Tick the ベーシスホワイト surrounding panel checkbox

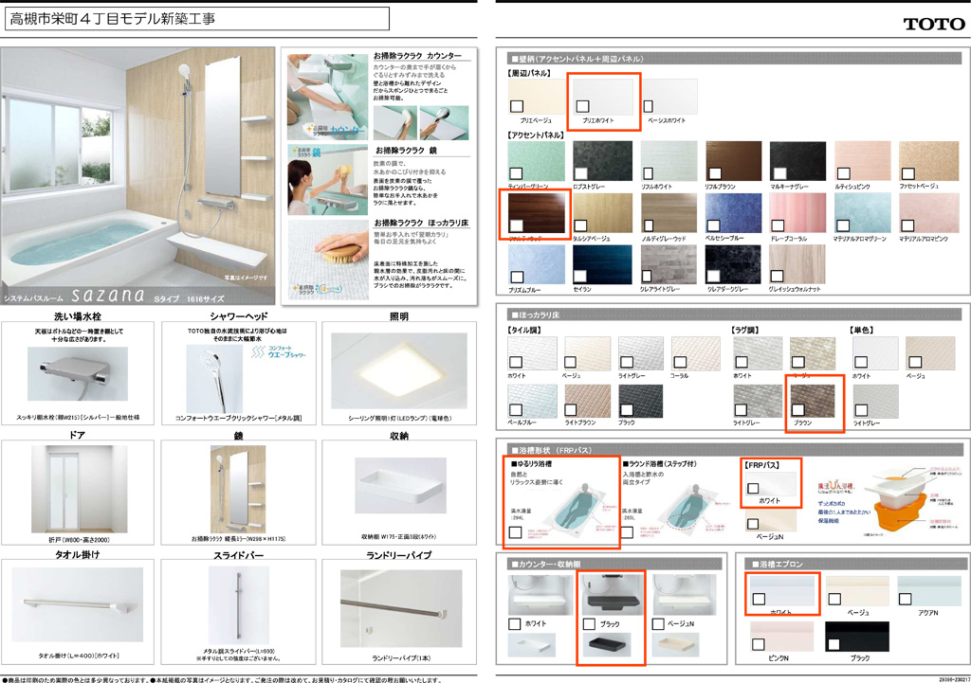(649, 106)
